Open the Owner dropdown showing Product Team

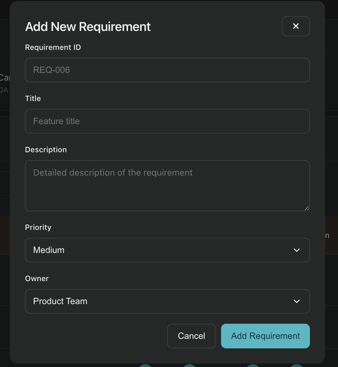167,301
